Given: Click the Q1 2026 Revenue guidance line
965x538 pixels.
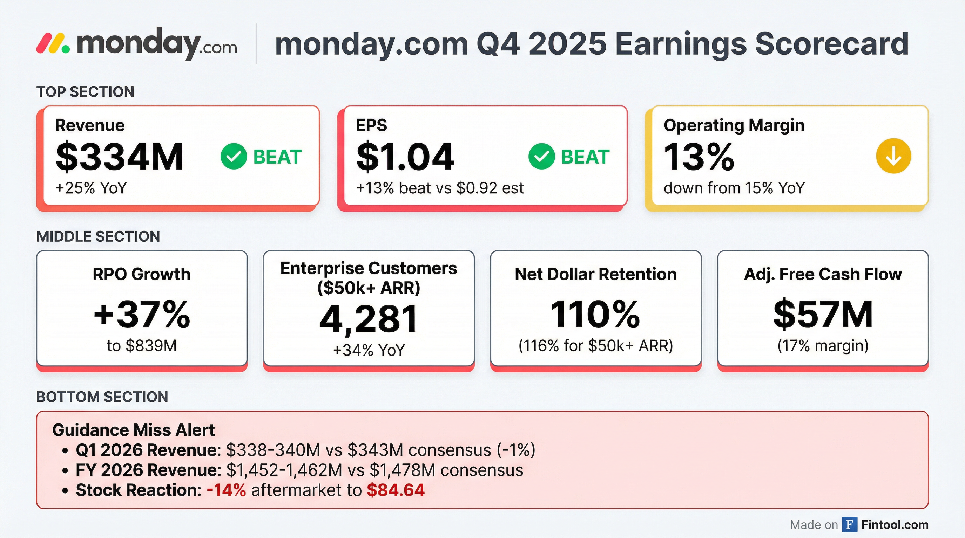Looking at the screenshot, I should point(305,450).
